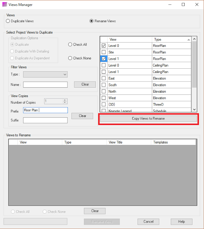Increase Number of Copies with the up stepper

click(x=65, y=100)
